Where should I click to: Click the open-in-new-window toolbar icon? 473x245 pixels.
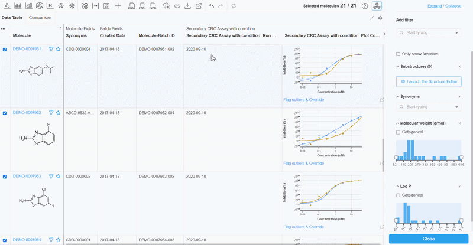(x=199, y=6)
